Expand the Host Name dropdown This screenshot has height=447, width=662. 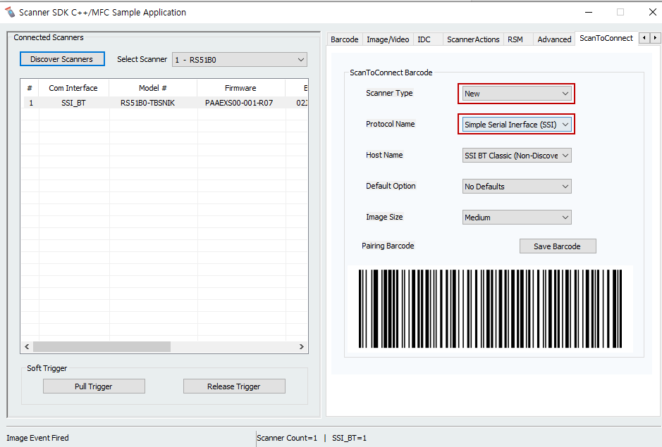tap(516, 156)
